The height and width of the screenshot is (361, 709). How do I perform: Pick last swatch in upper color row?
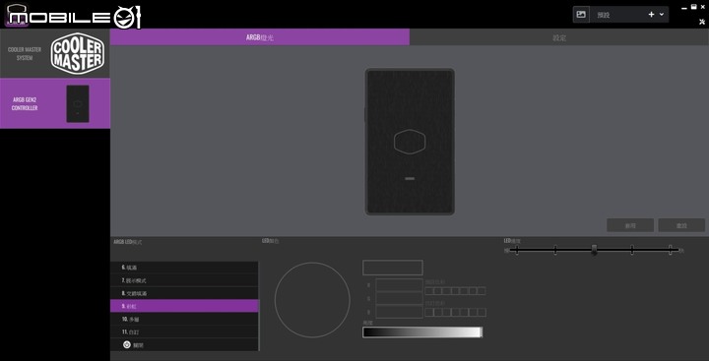tap(482, 291)
